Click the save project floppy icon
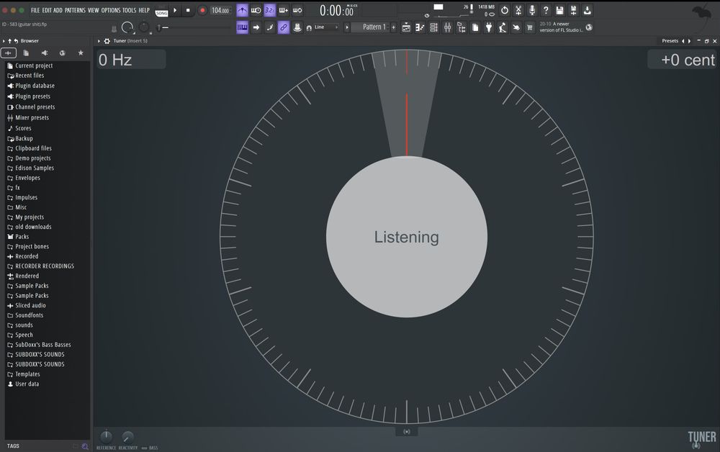This screenshot has width=720, height=452. pos(559,10)
